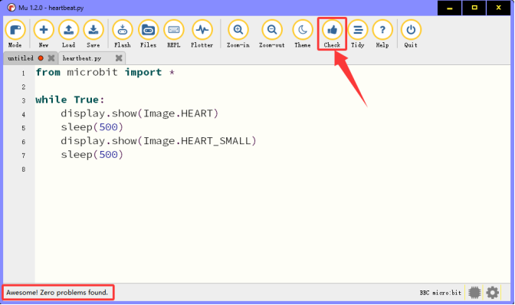Minimize the Mu window

tap(449, 8)
